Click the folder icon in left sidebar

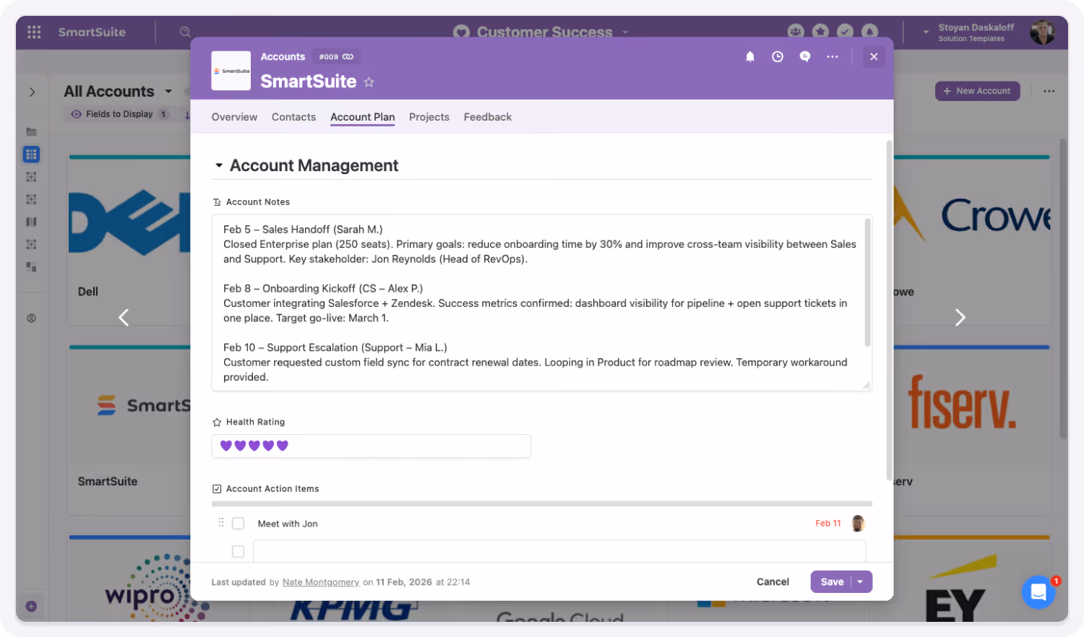[31, 131]
